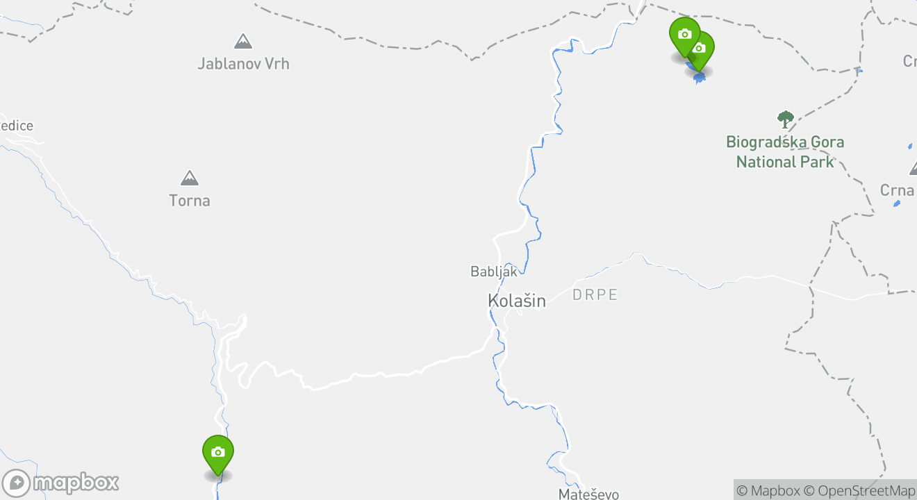The width and height of the screenshot is (917, 500).
Task: Select the Torna peak label
Action: click(190, 201)
